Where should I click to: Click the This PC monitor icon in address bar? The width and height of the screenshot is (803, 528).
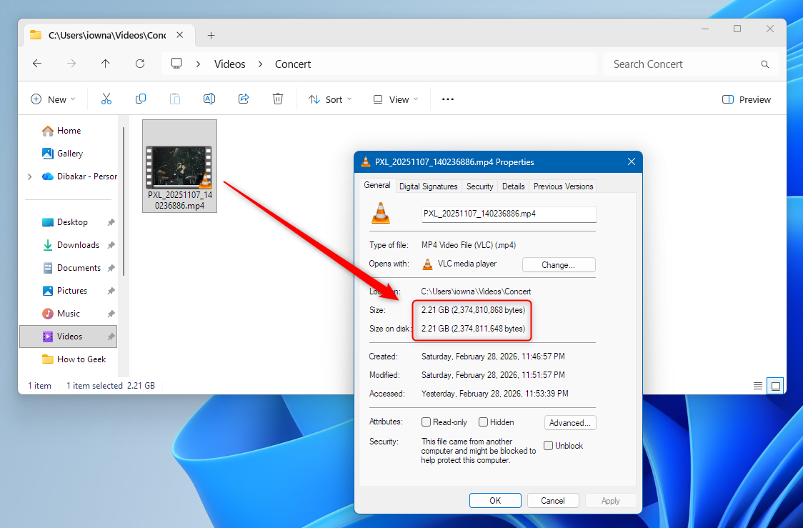(x=176, y=64)
